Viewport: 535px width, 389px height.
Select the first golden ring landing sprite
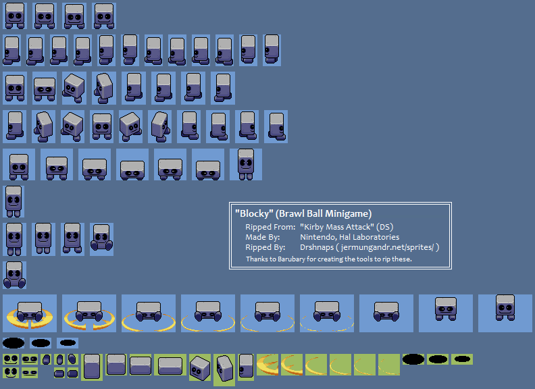[30, 313]
